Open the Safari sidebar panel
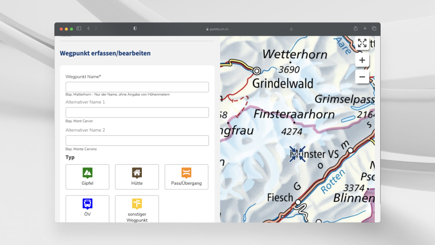 (x=79, y=29)
